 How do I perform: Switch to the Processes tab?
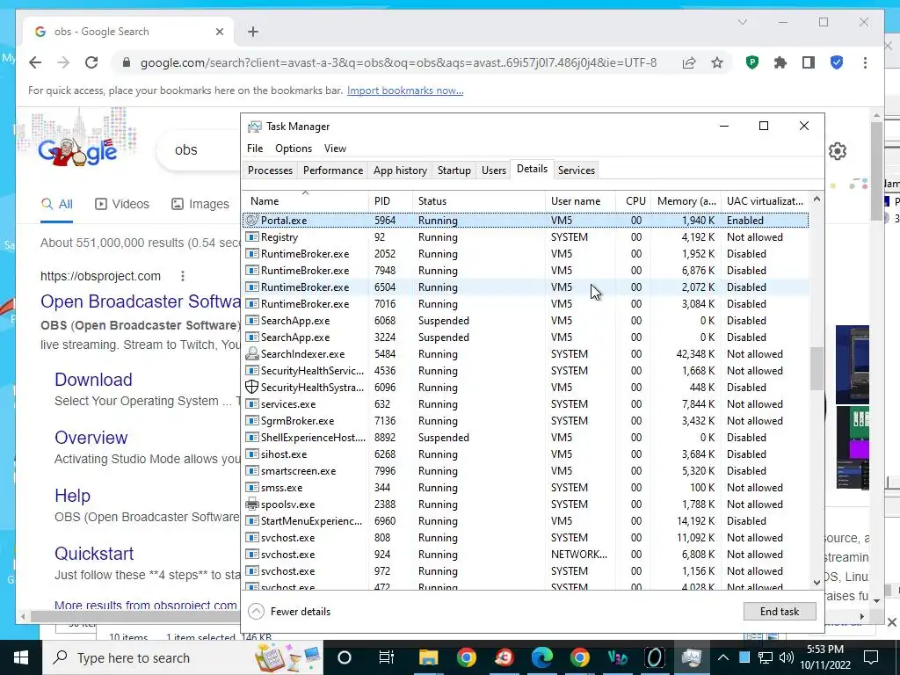270,171
